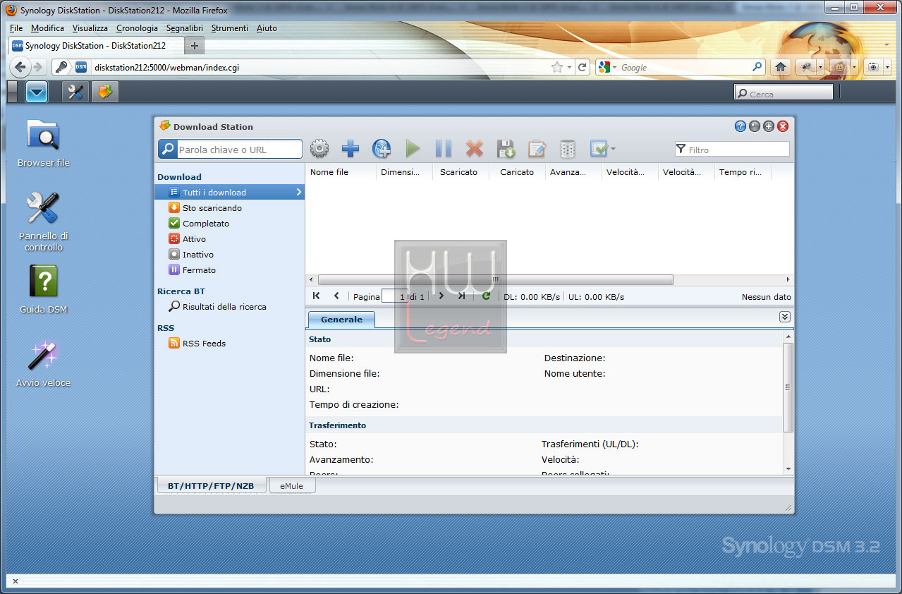Open Firefox Cronologia menu
Screen dimensions: 902x594
137,28
